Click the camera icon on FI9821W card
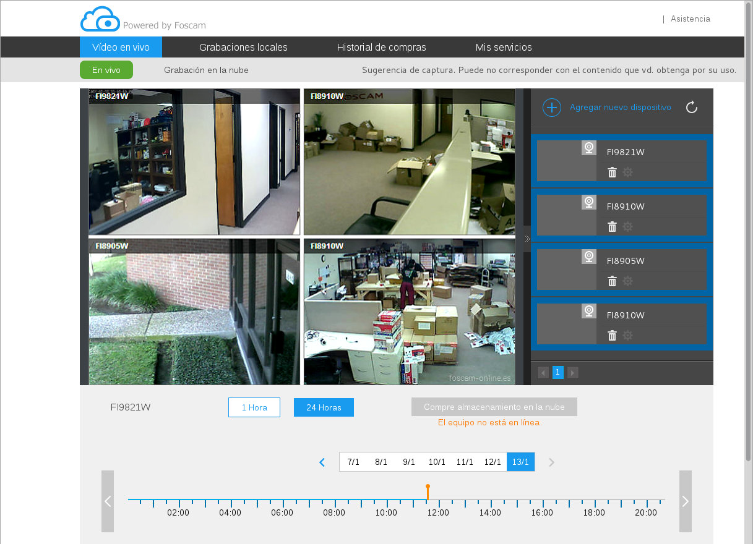This screenshot has width=753, height=544. [x=589, y=148]
